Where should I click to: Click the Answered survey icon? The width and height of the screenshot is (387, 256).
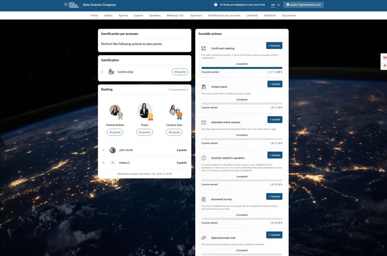point(204,199)
